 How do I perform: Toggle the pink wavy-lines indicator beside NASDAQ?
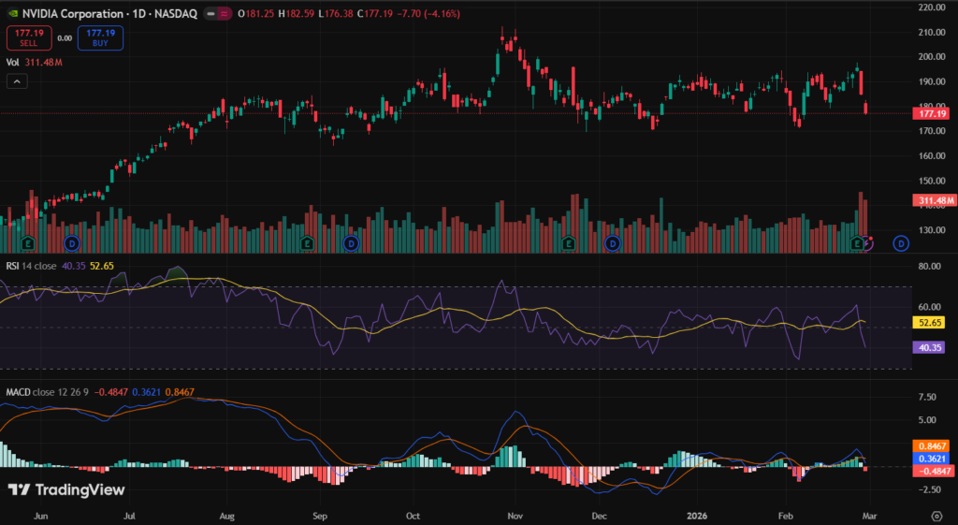pyautogui.click(x=225, y=15)
